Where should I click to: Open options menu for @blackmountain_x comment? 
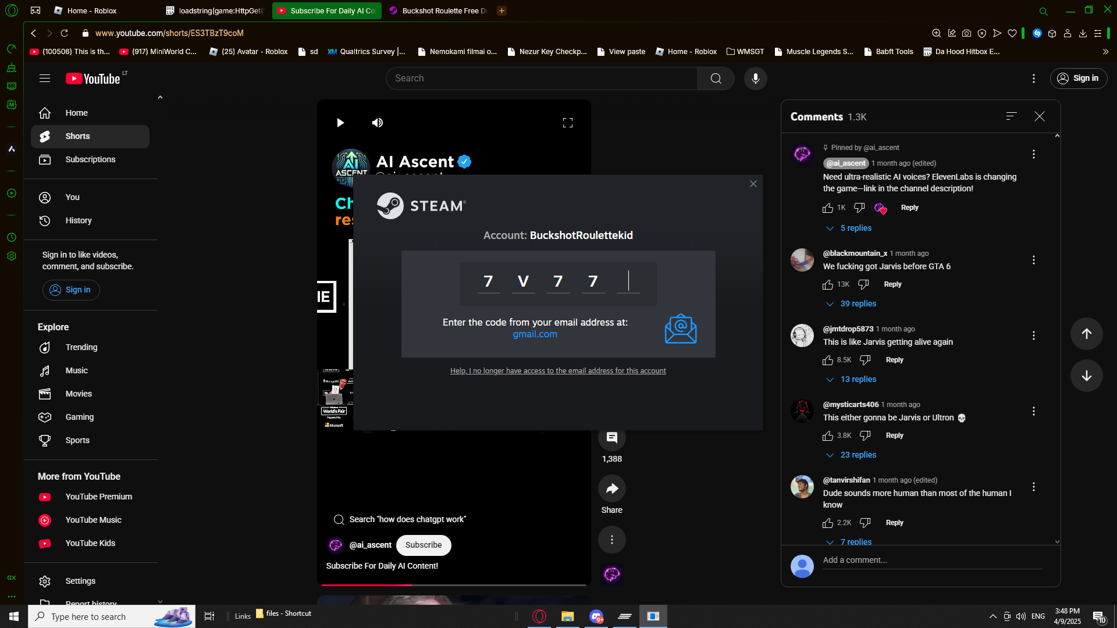tap(1034, 260)
